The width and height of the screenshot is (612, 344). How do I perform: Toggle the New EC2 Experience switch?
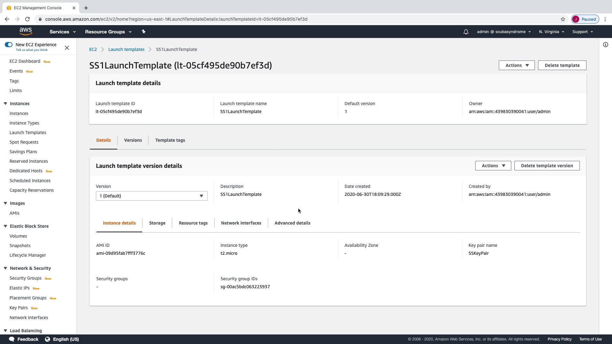pyautogui.click(x=9, y=45)
